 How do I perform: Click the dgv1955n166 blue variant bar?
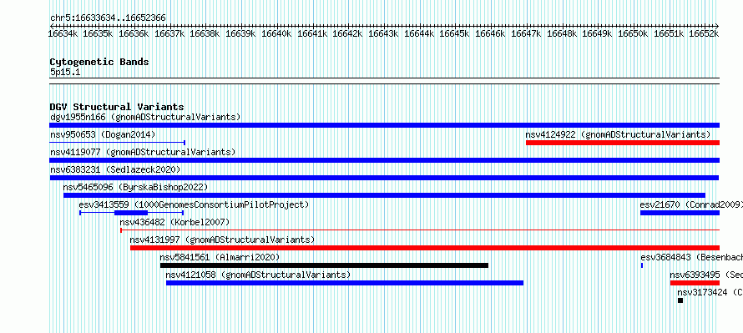coord(384,125)
